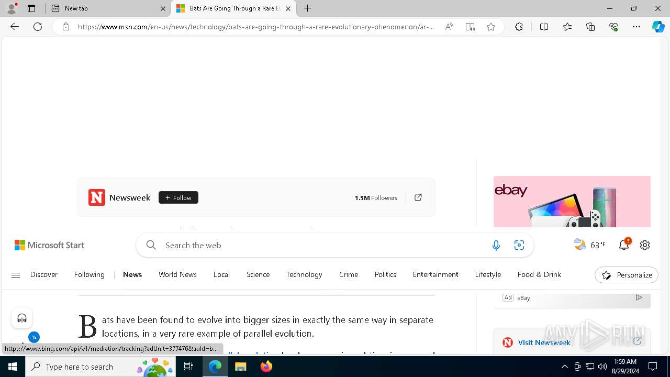Listen to article headphones button
Image resolution: width=670 pixels, height=377 pixels.
tap(22, 318)
